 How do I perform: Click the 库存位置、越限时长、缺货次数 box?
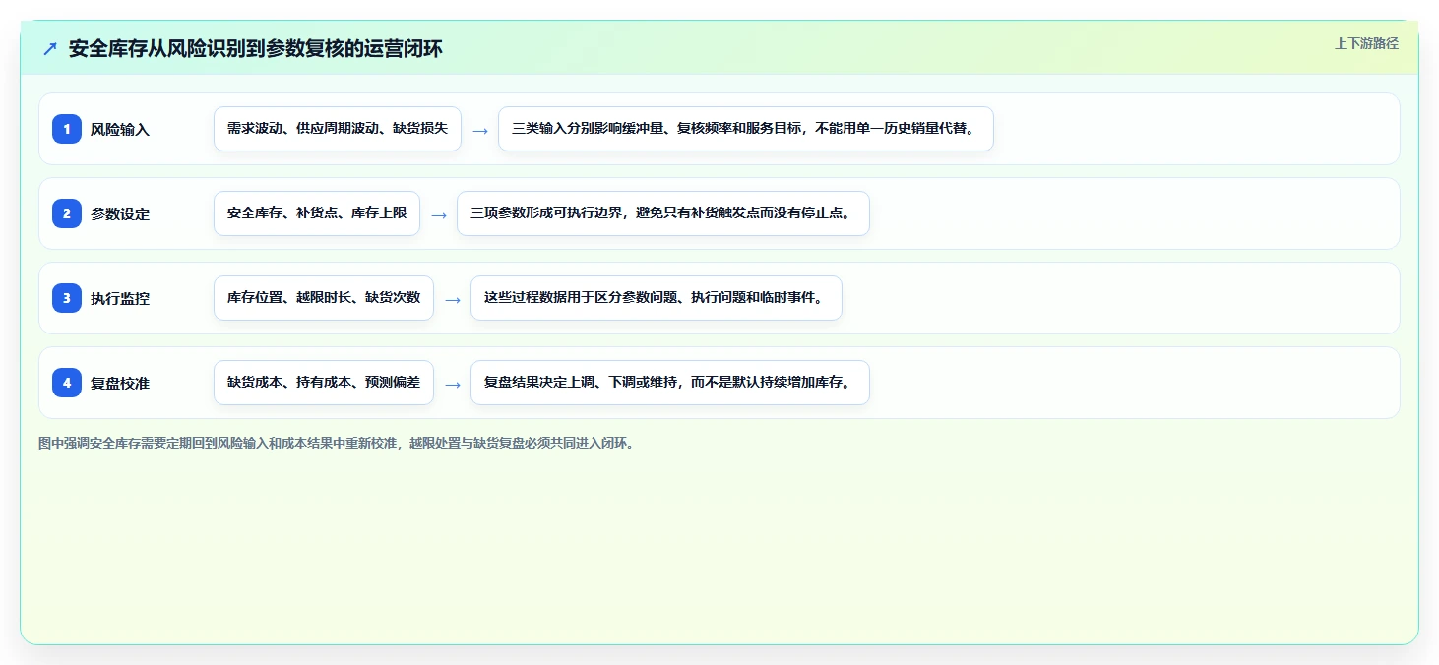click(x=324, y=298)
